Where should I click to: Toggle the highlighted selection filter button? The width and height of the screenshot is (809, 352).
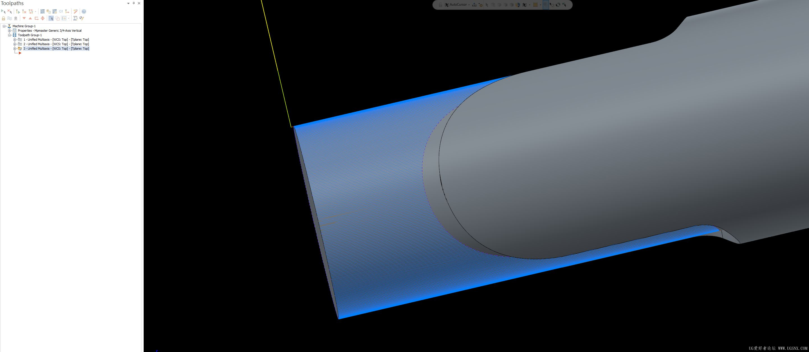tap(546, 5)
